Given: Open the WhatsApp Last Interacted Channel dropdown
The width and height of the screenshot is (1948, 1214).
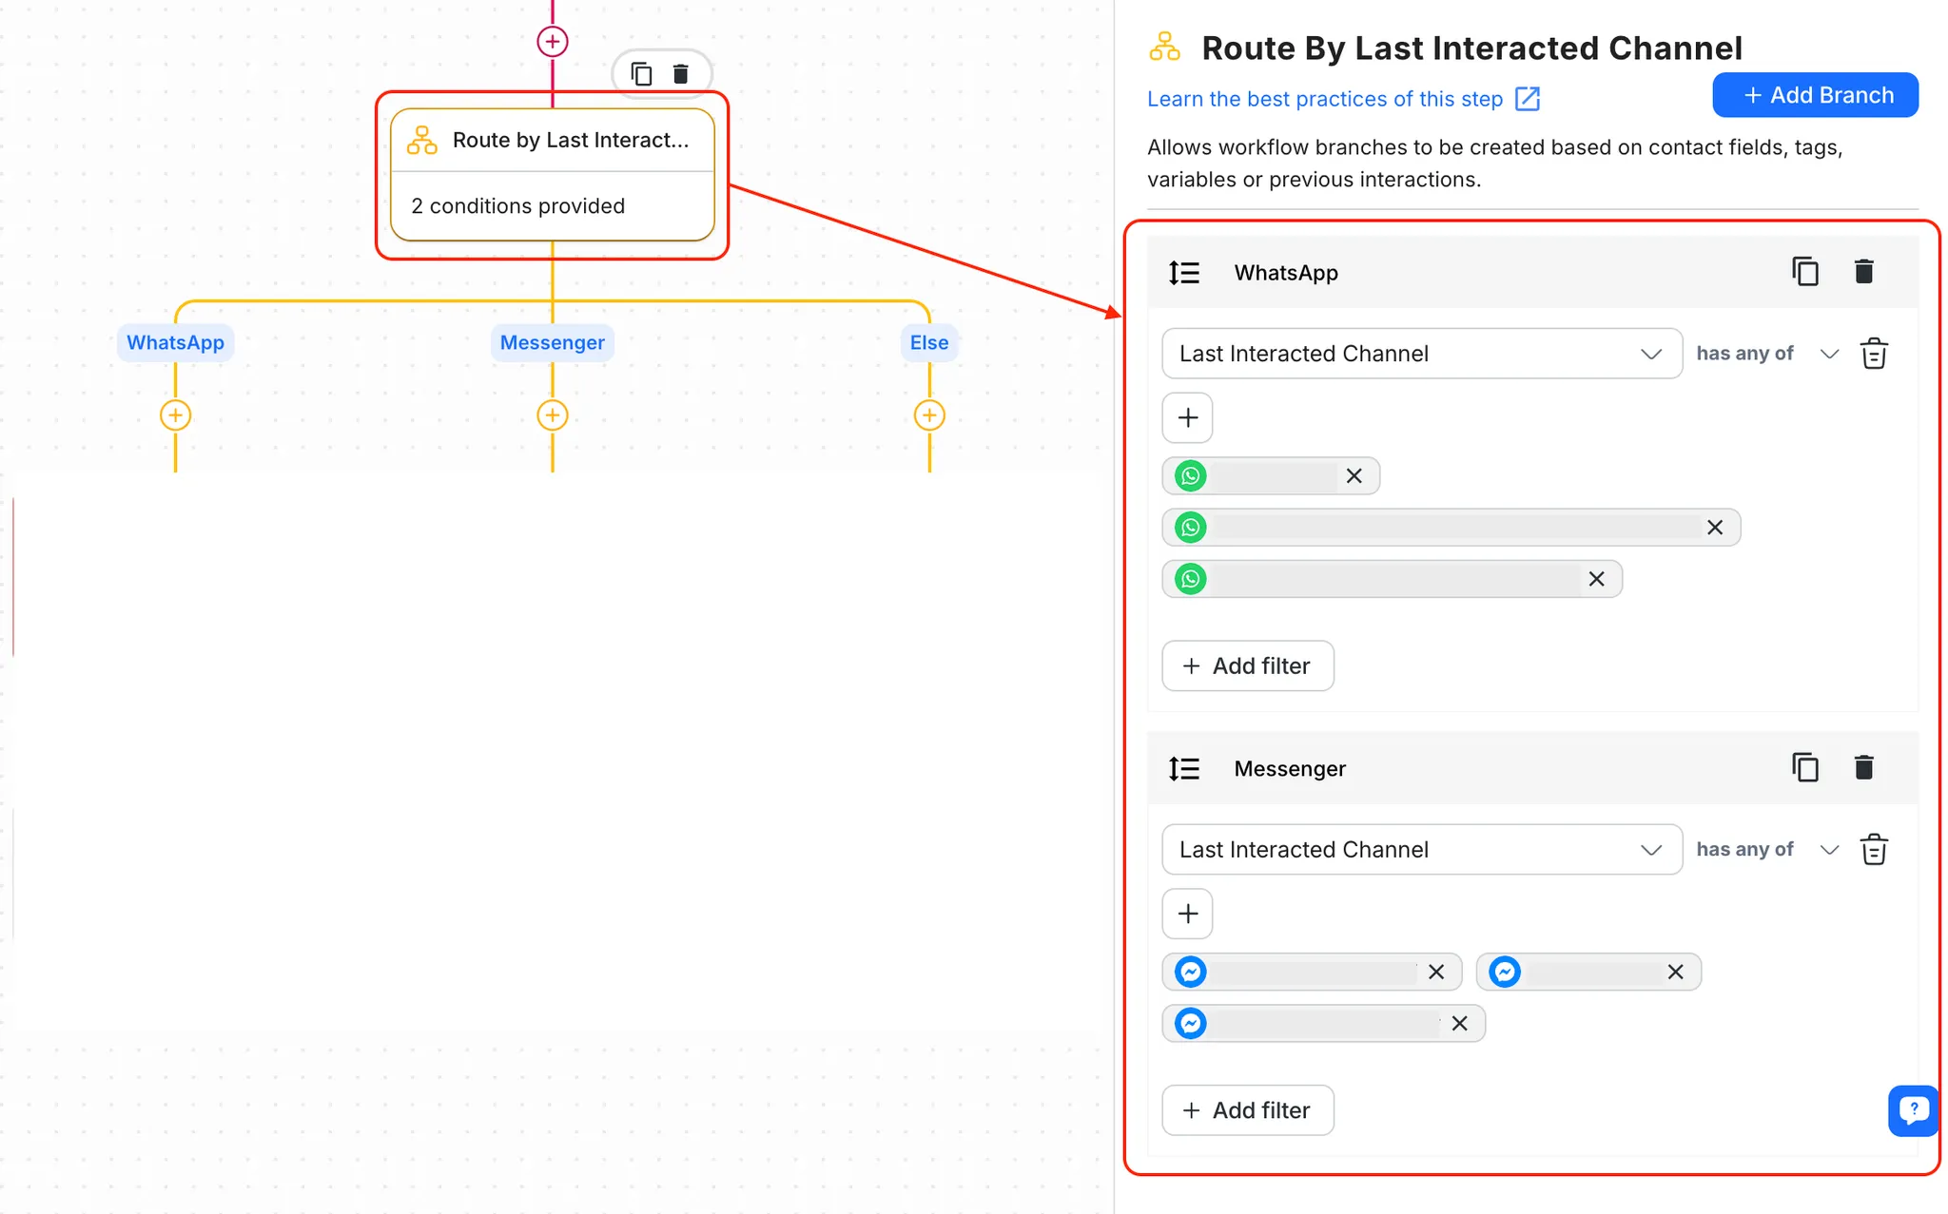Looking at the screenshot, I should pos(1421,354).
